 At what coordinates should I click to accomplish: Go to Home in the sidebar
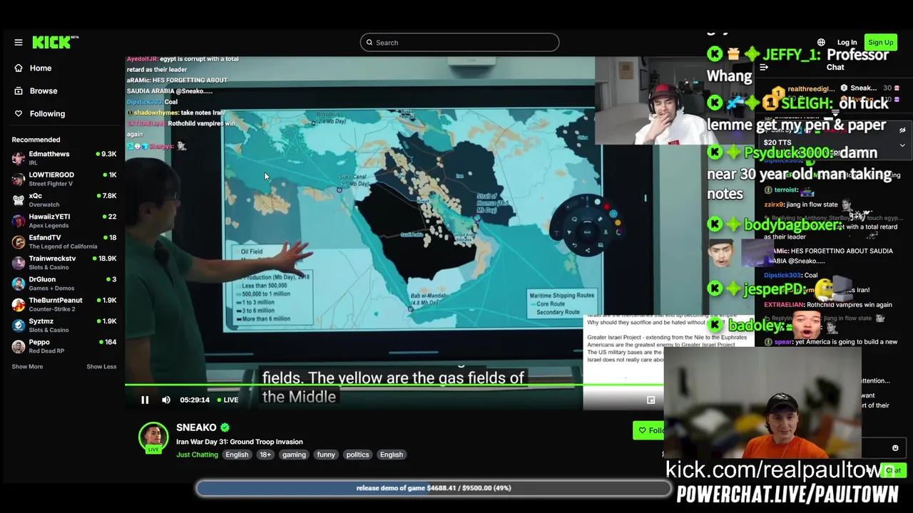click(41, 68)
